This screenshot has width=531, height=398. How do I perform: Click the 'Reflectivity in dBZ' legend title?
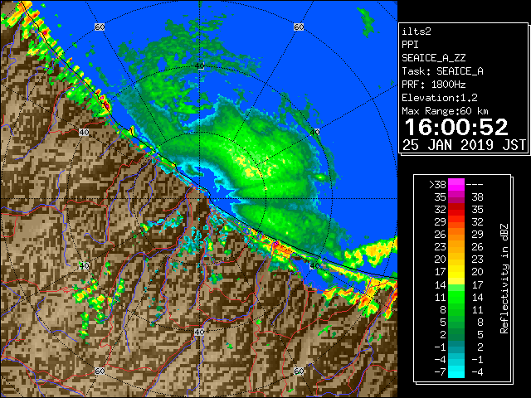point(504,279)
